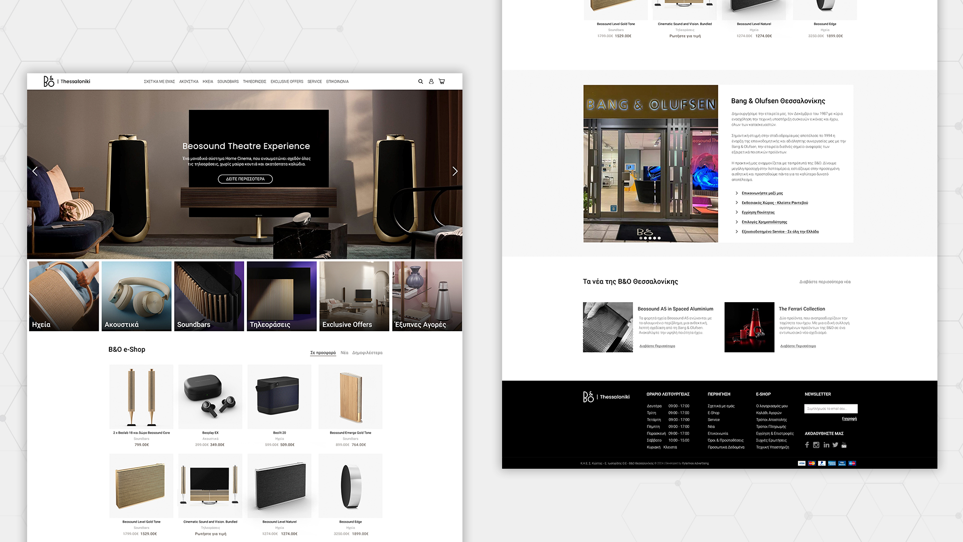Open ΣΧΕΤΙΚΑ ΜΕ ΕΜΑΣ menu item

[x=159, y=81]
